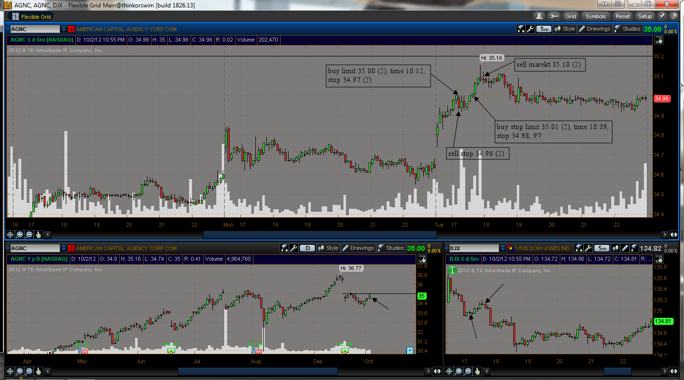The height and width of the screenshot is (380, 684).
Task: Click the expand time axis icon on top chart
Action: pos(674,235)
